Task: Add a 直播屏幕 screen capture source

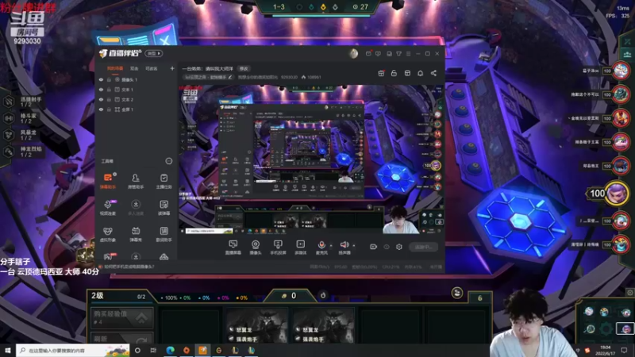Action: point(233,247)
